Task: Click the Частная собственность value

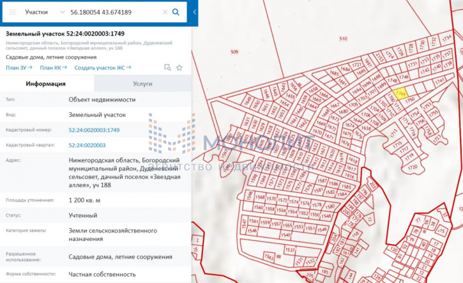Action: 102,275
